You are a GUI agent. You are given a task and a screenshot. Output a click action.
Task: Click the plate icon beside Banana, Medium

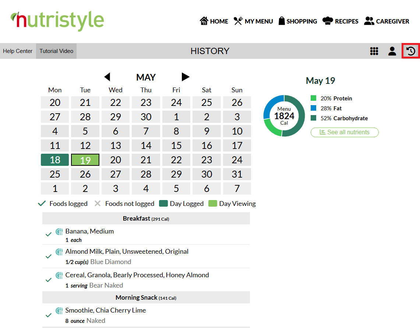click(x=59, y=231)
